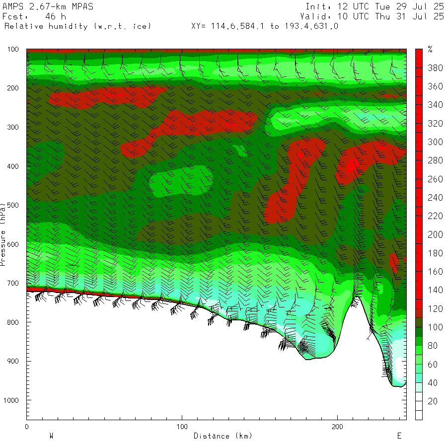Image resolution: width=447 pixels, height=447 pixels.
Task: Click the 500 pressure axis label
Action: pos(13,205)
